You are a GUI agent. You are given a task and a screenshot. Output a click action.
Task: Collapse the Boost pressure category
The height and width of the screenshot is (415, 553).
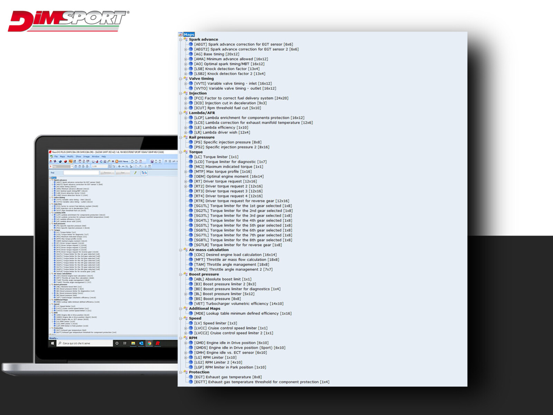click(x=180, y=275)
